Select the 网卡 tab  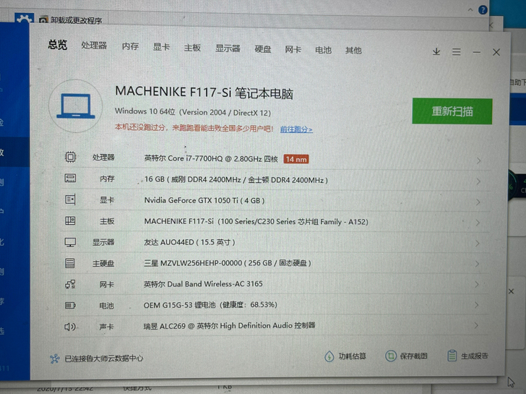coord(293,50)
